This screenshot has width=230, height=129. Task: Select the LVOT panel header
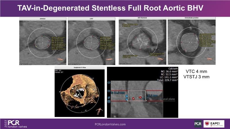point(91,19)
